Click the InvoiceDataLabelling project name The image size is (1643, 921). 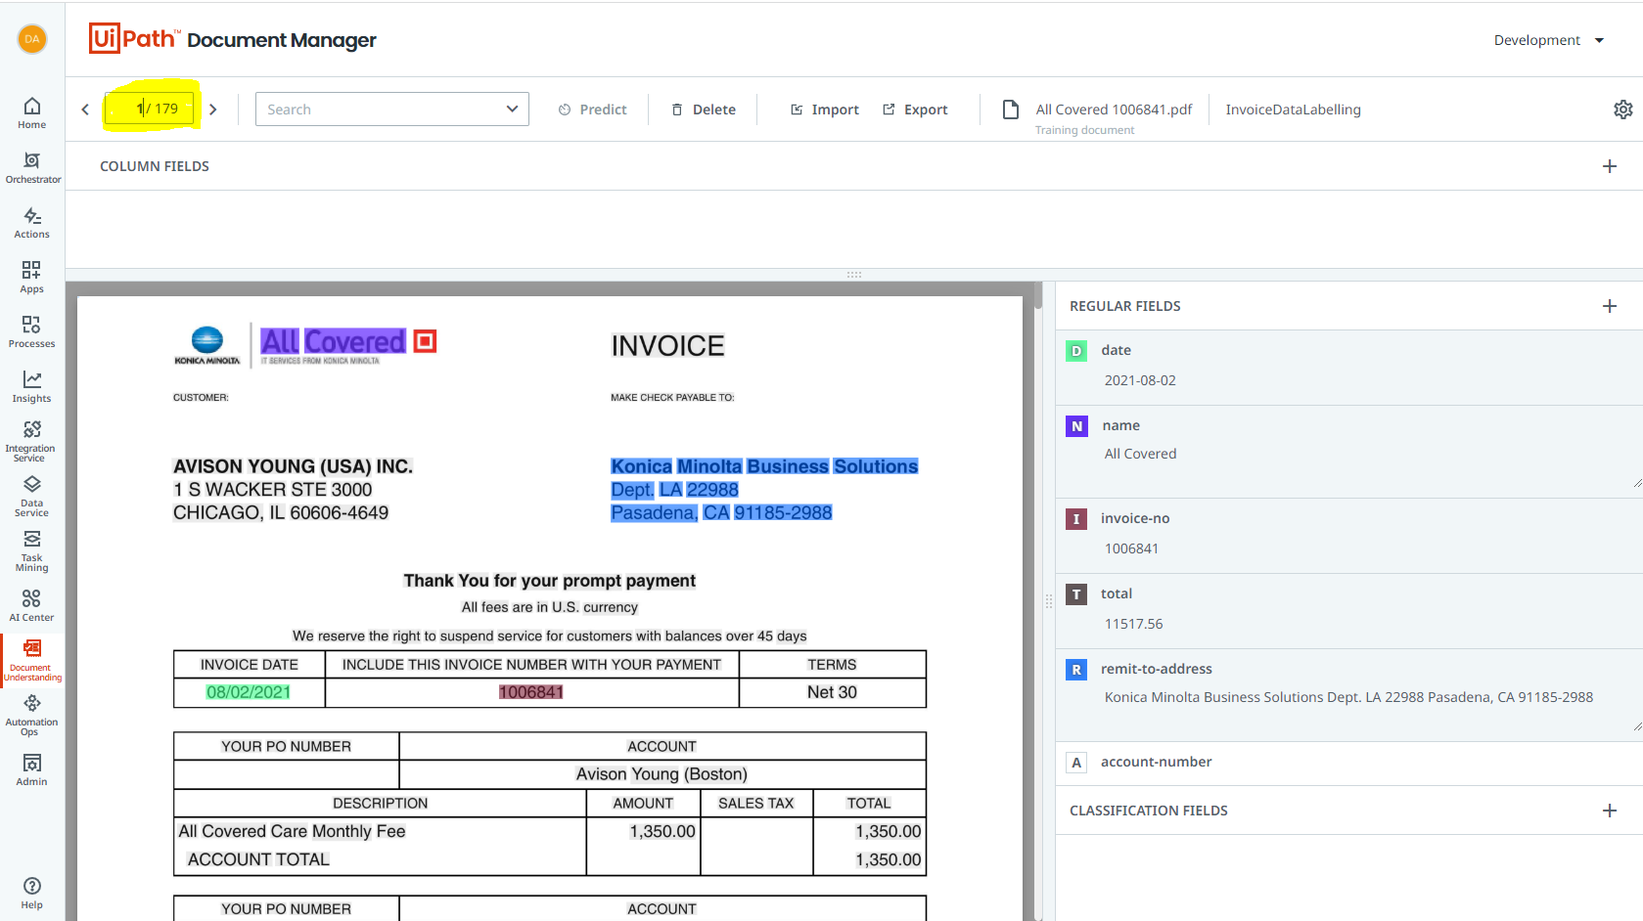tap(1293, 110)
